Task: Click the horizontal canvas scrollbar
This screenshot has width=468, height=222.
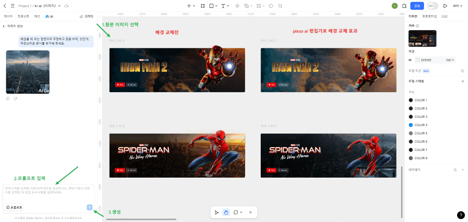Action: coord(141,219)
